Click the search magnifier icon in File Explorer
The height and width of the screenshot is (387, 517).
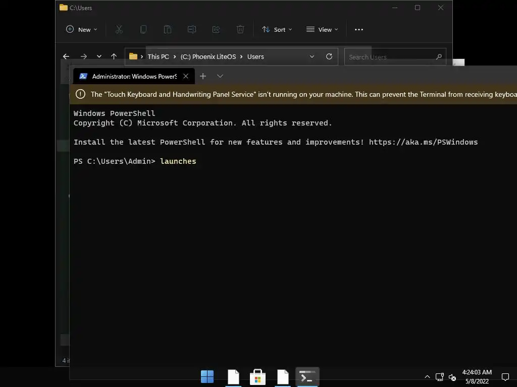pos(439,57)
